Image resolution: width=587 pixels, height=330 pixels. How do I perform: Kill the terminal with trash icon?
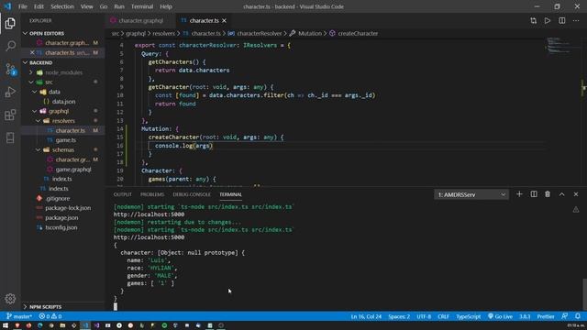548,194
